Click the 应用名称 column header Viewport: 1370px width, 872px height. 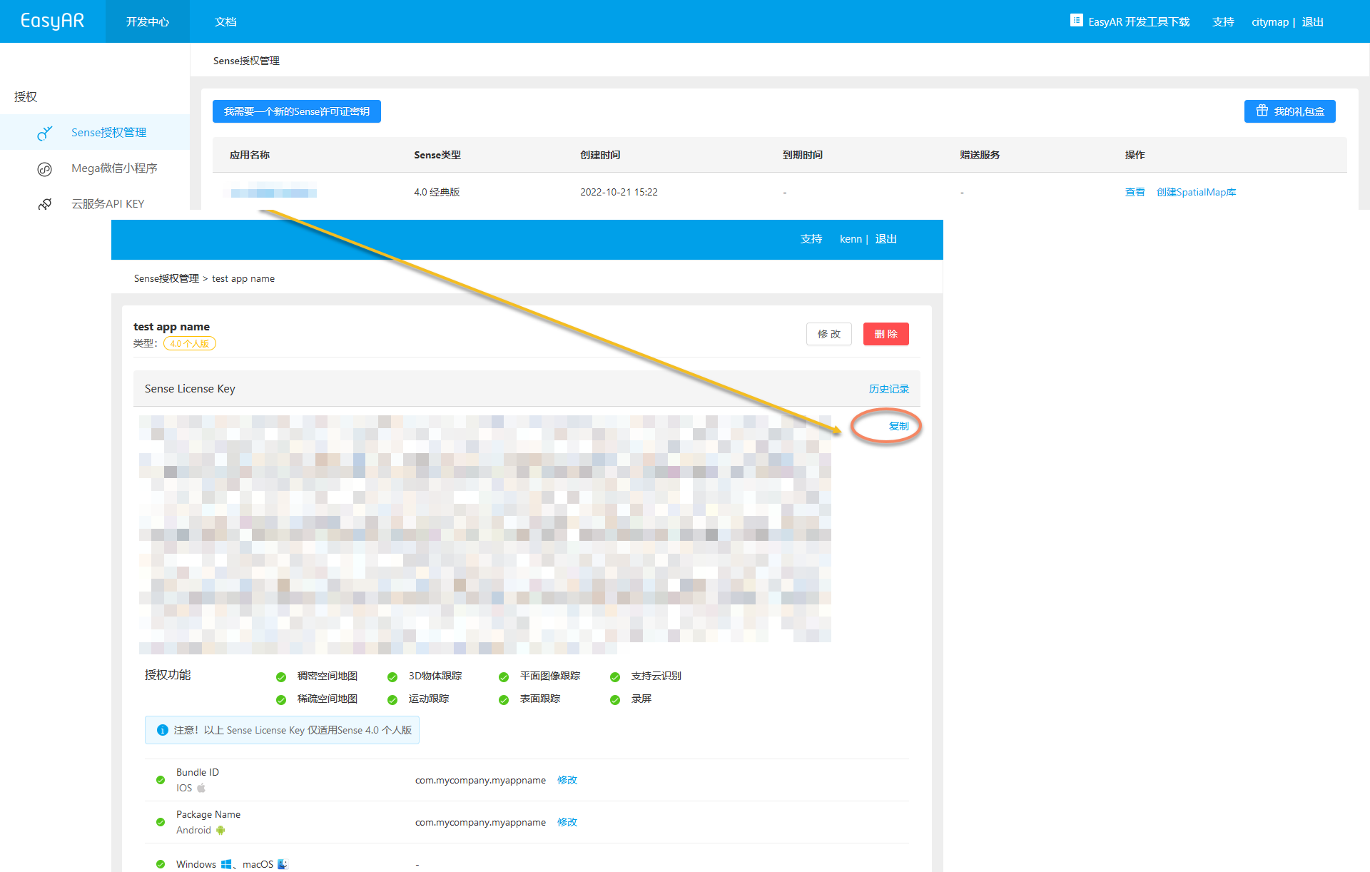point(250,155)
